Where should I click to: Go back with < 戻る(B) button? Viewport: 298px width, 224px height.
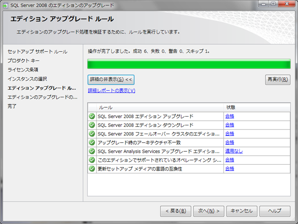pos(176,211)
